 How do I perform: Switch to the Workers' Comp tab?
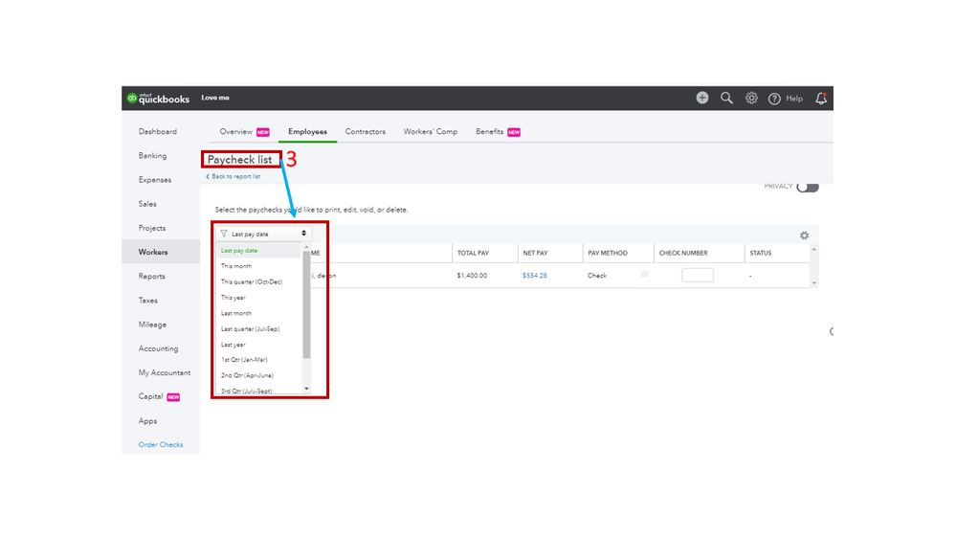[430, 132]
